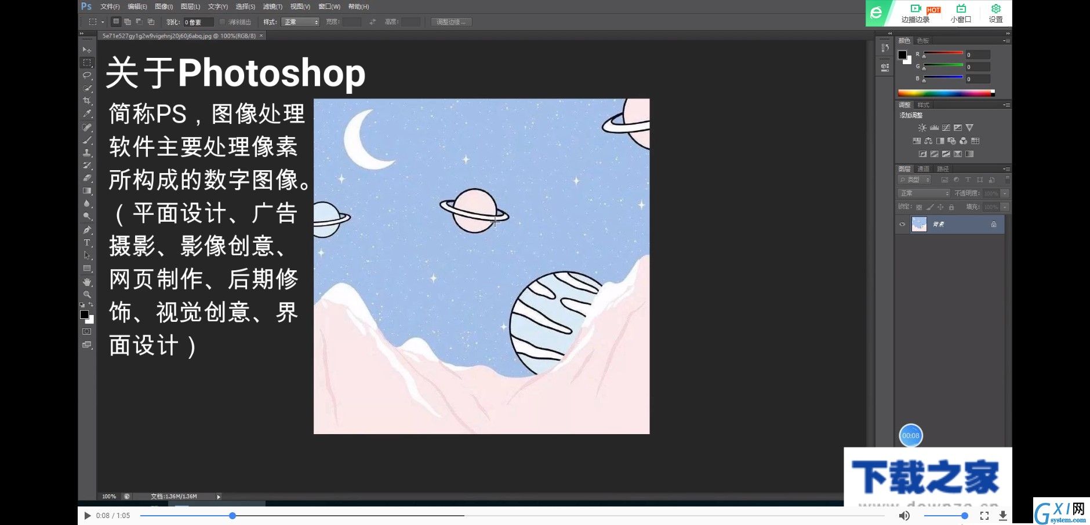Enable Intersect with selection mode
Screen dimensions: 1090x525
coord(151,22)
